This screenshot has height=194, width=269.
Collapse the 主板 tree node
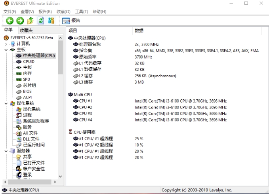(6, 50)
